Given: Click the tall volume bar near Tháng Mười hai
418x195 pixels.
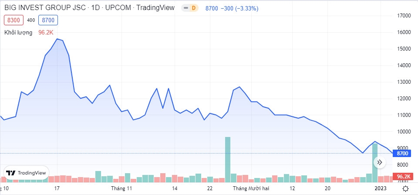Looking at the screenshot, I should [x=227, y=159].
